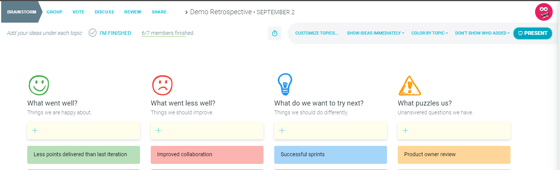
Task: Switch to the GROUP stage tab
Action: tap(54, 12)
